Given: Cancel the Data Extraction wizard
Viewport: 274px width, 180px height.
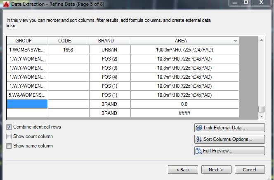Looking at the screenshot, I should point(250,170).
